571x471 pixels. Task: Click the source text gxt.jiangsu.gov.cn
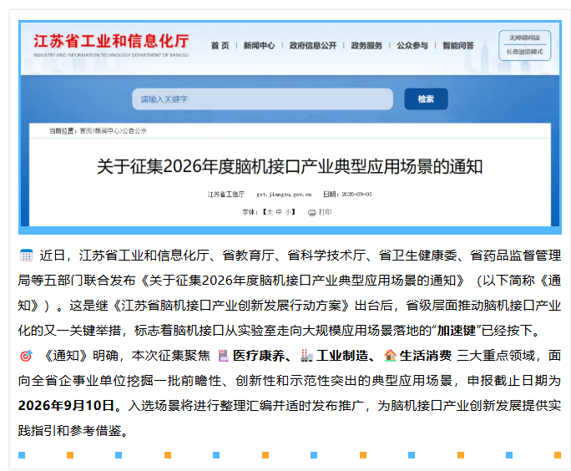[284, 195]
